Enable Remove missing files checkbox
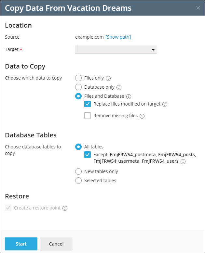 [88, 116]
